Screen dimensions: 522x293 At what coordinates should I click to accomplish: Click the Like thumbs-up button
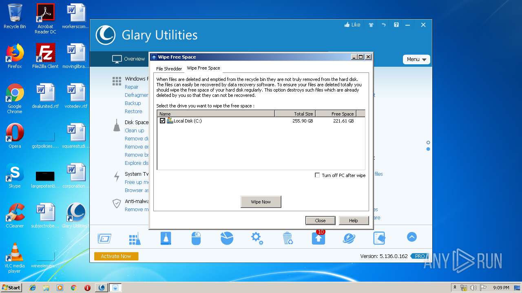click(x=352, y=25)
